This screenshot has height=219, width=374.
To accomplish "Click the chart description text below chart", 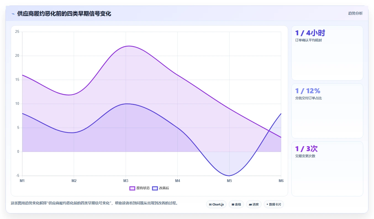I will coord(95,203).
